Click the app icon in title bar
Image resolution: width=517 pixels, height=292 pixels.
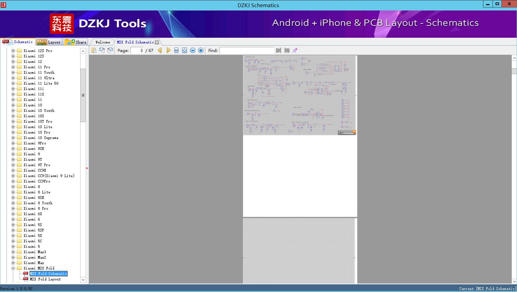point(3,5)
